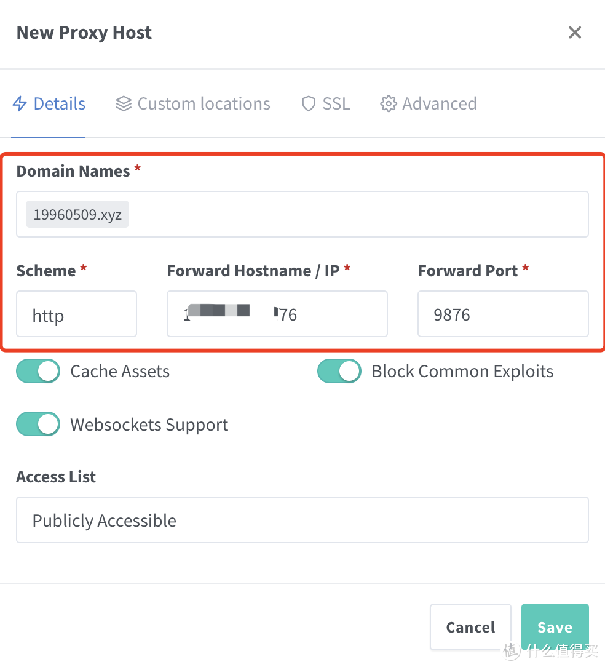The width and height of the screenshot is (605, 667).
Task: Select the 19960509.xyz domain chip
Action: pos(77,214)
